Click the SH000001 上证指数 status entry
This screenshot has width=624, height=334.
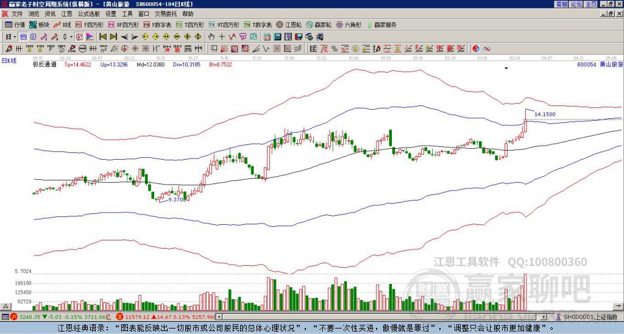(x=589, y=317)
